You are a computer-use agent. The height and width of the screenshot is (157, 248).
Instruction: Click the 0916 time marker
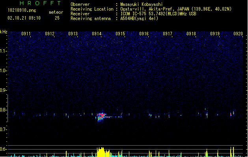(x=144, y=34)
